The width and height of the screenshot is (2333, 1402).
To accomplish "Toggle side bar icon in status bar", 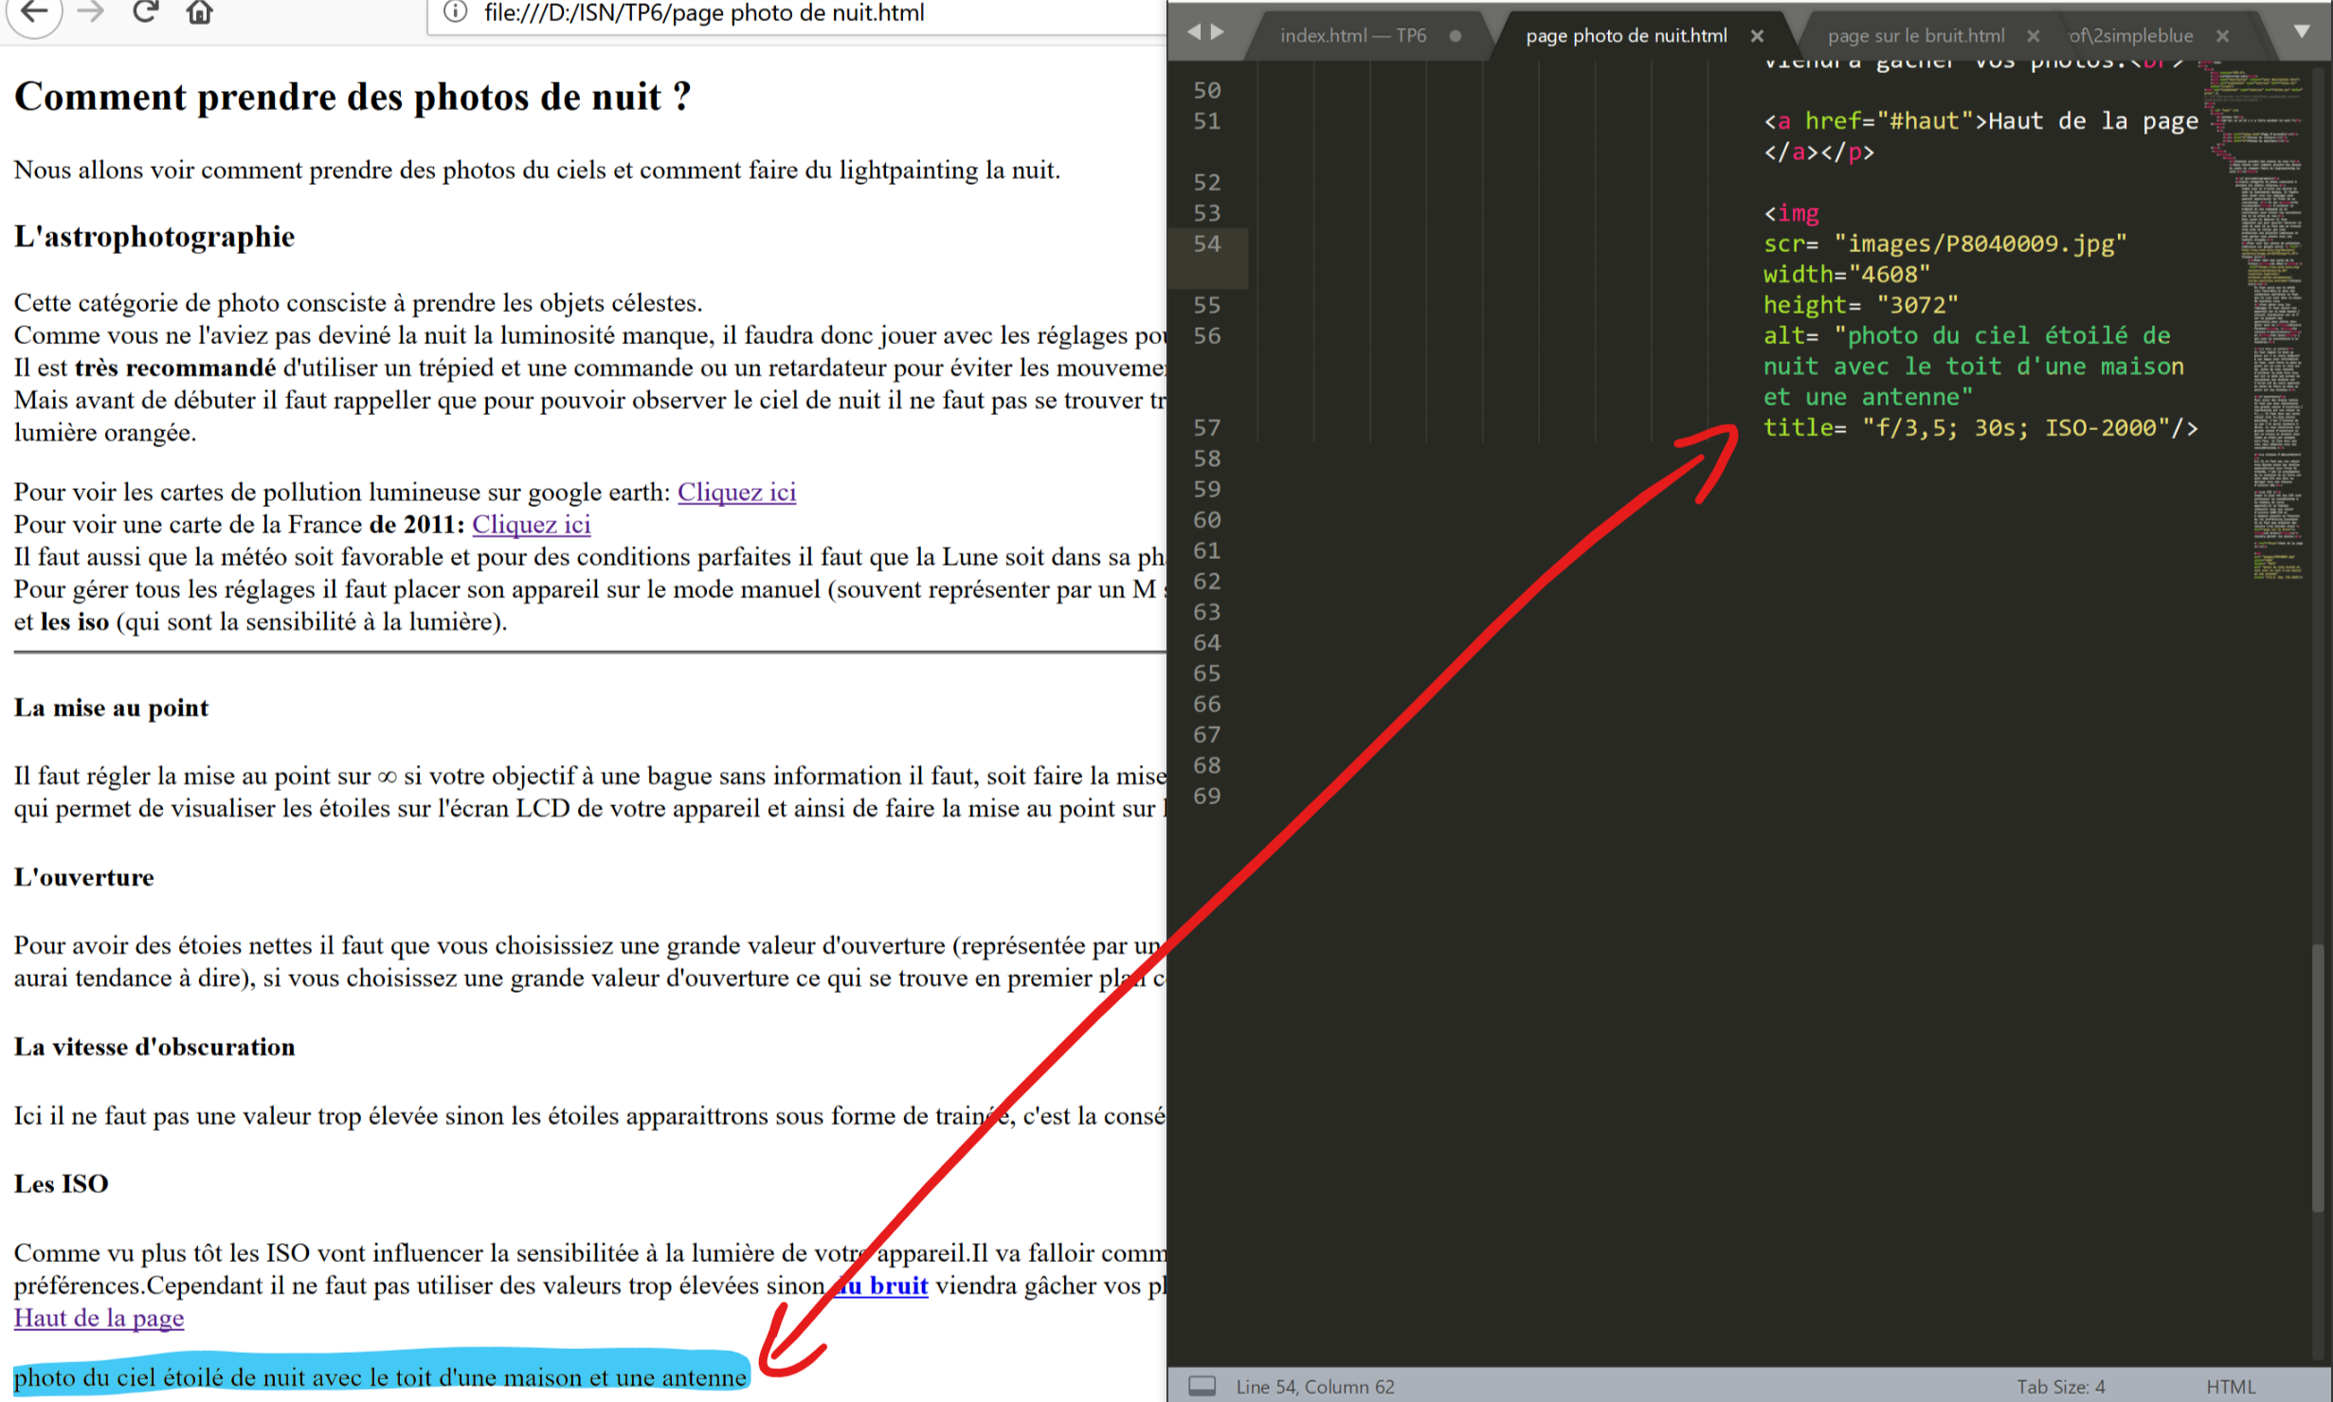I will (x=1202, y=1386).
